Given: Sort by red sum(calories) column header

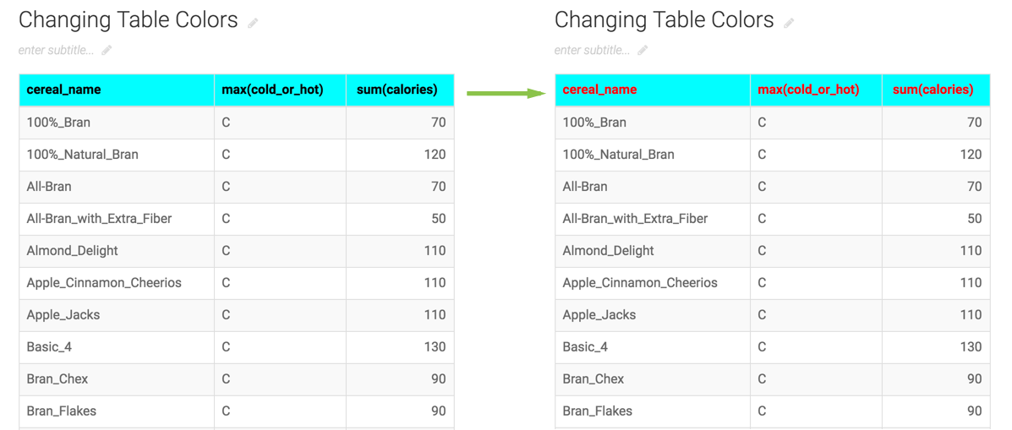Looking at the screenshot, I should point(933,90).
